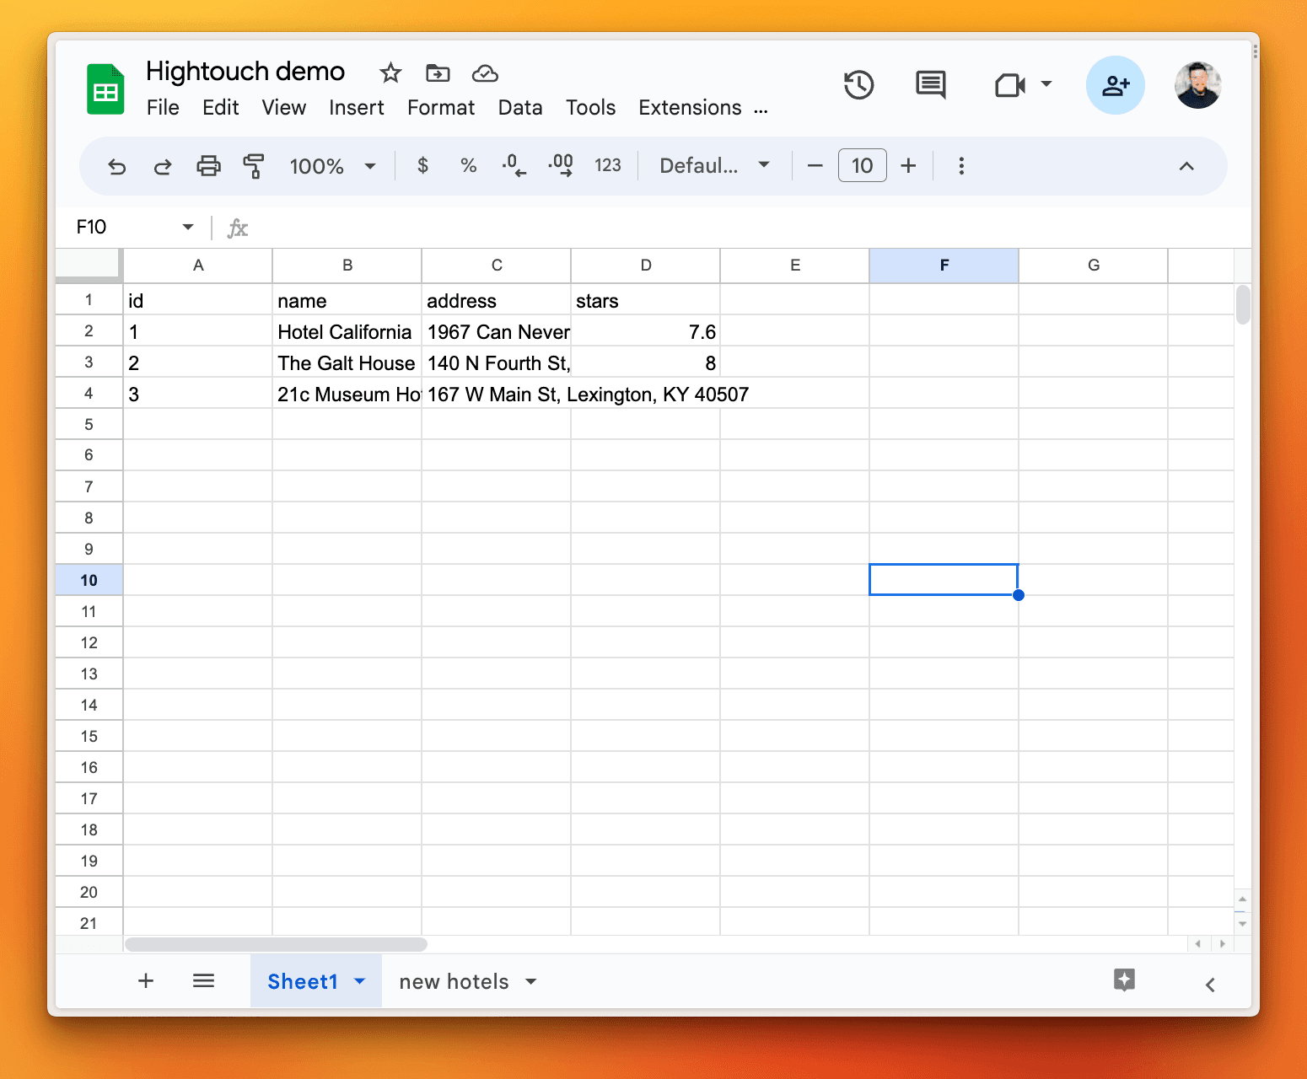The image size is (1307, 1079).
Task: Undo the last action
Action: point(117,166)
